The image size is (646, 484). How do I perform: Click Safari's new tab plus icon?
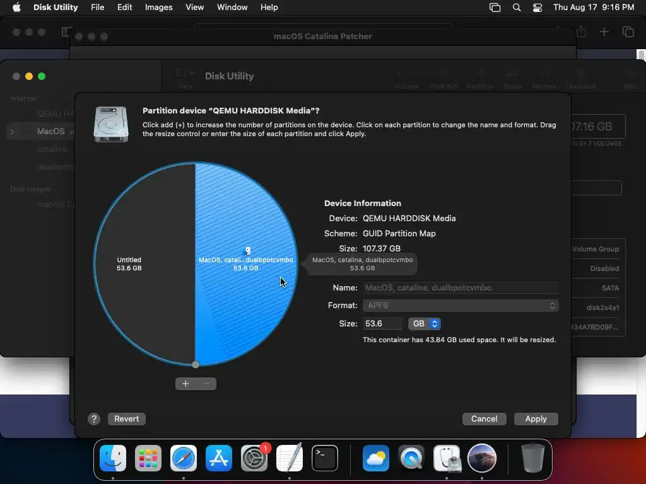coord(604,32)
